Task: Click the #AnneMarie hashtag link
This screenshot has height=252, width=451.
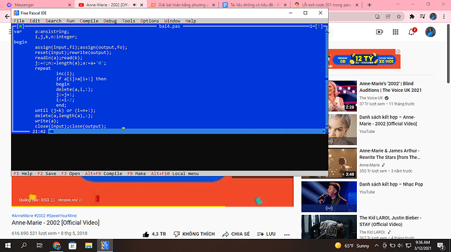Action: [22, 216]
